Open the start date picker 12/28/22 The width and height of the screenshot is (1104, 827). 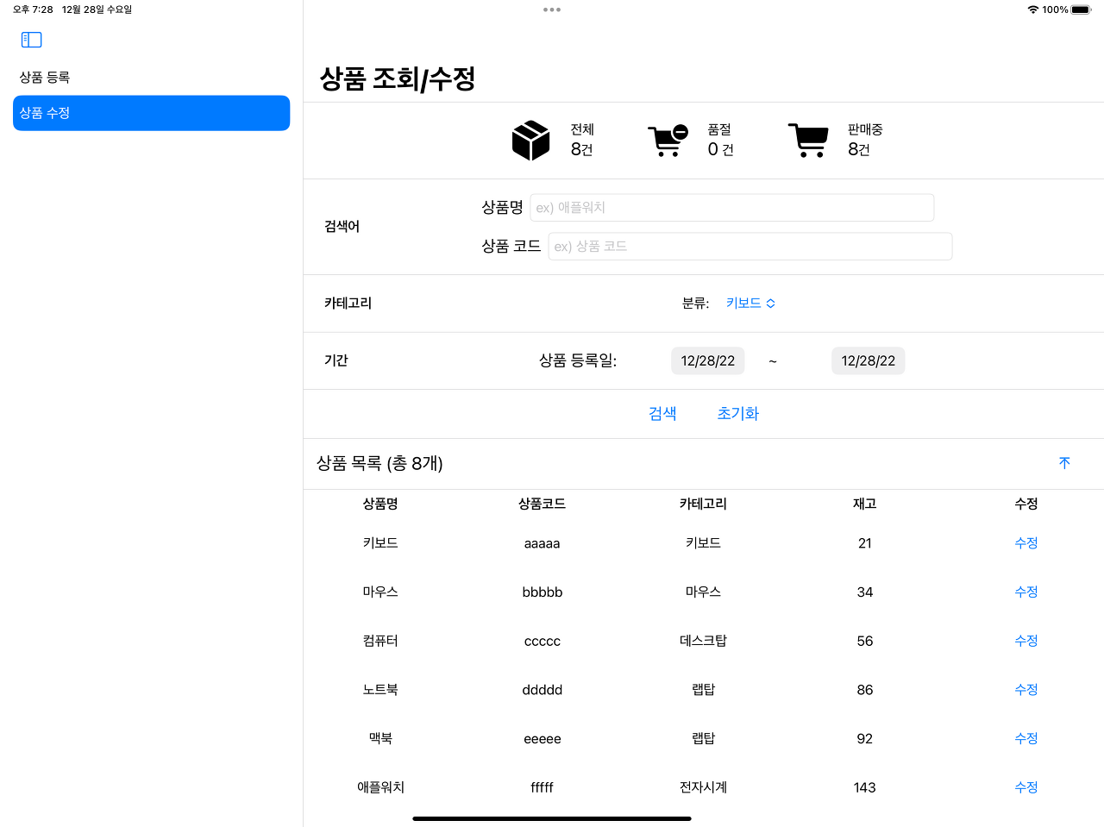[x=707, y=360]
